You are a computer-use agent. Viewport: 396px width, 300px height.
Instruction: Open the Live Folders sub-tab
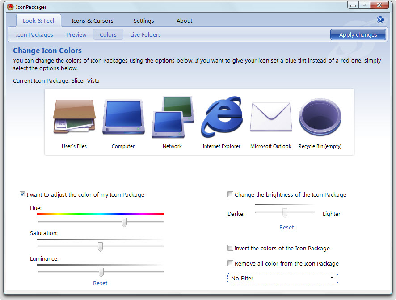pyautogui.click(x=145, y=34)
